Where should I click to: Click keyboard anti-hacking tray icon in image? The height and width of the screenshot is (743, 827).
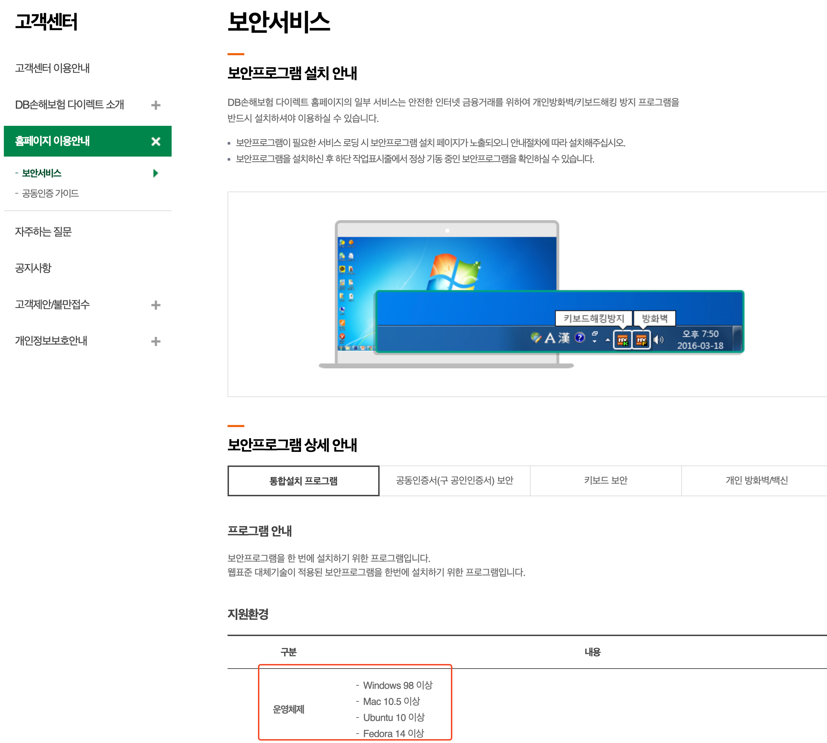tap(622, 340)
